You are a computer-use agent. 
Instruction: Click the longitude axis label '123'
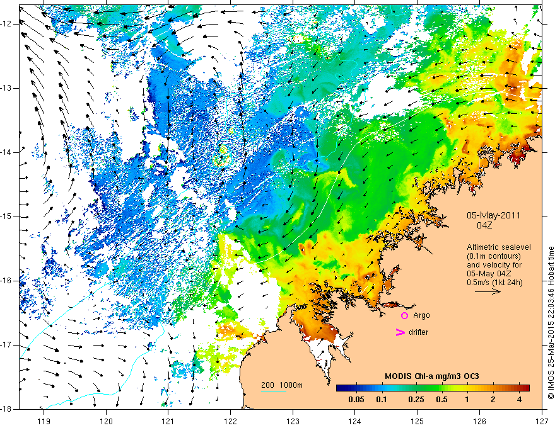[293, 421]
